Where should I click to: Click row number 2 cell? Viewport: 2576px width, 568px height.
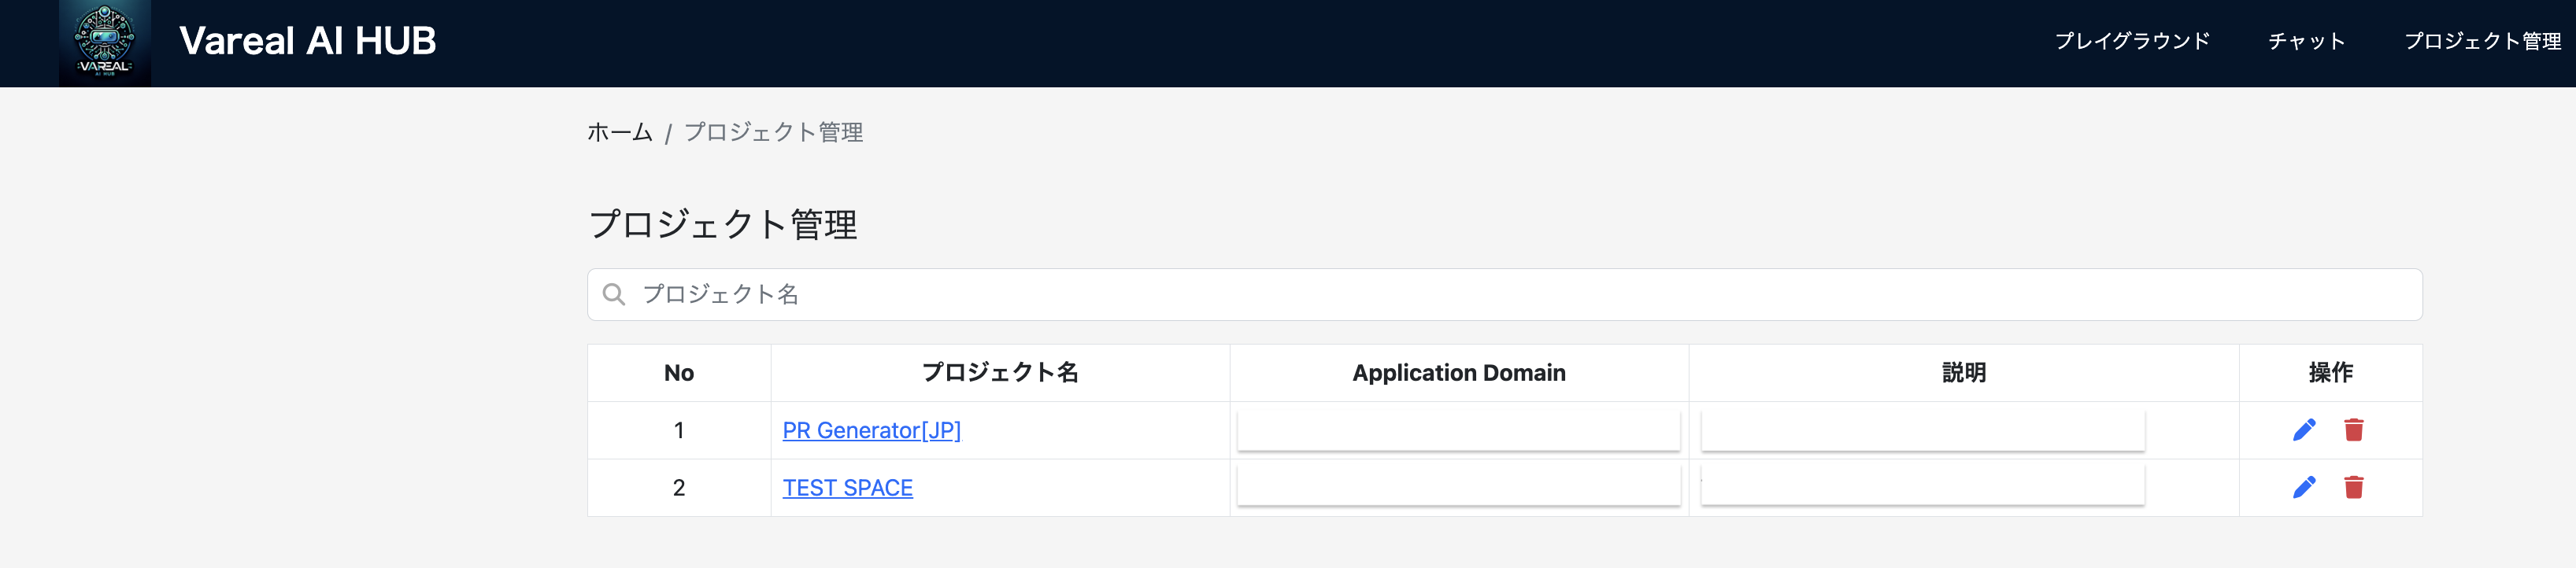[x=679, y=488]
